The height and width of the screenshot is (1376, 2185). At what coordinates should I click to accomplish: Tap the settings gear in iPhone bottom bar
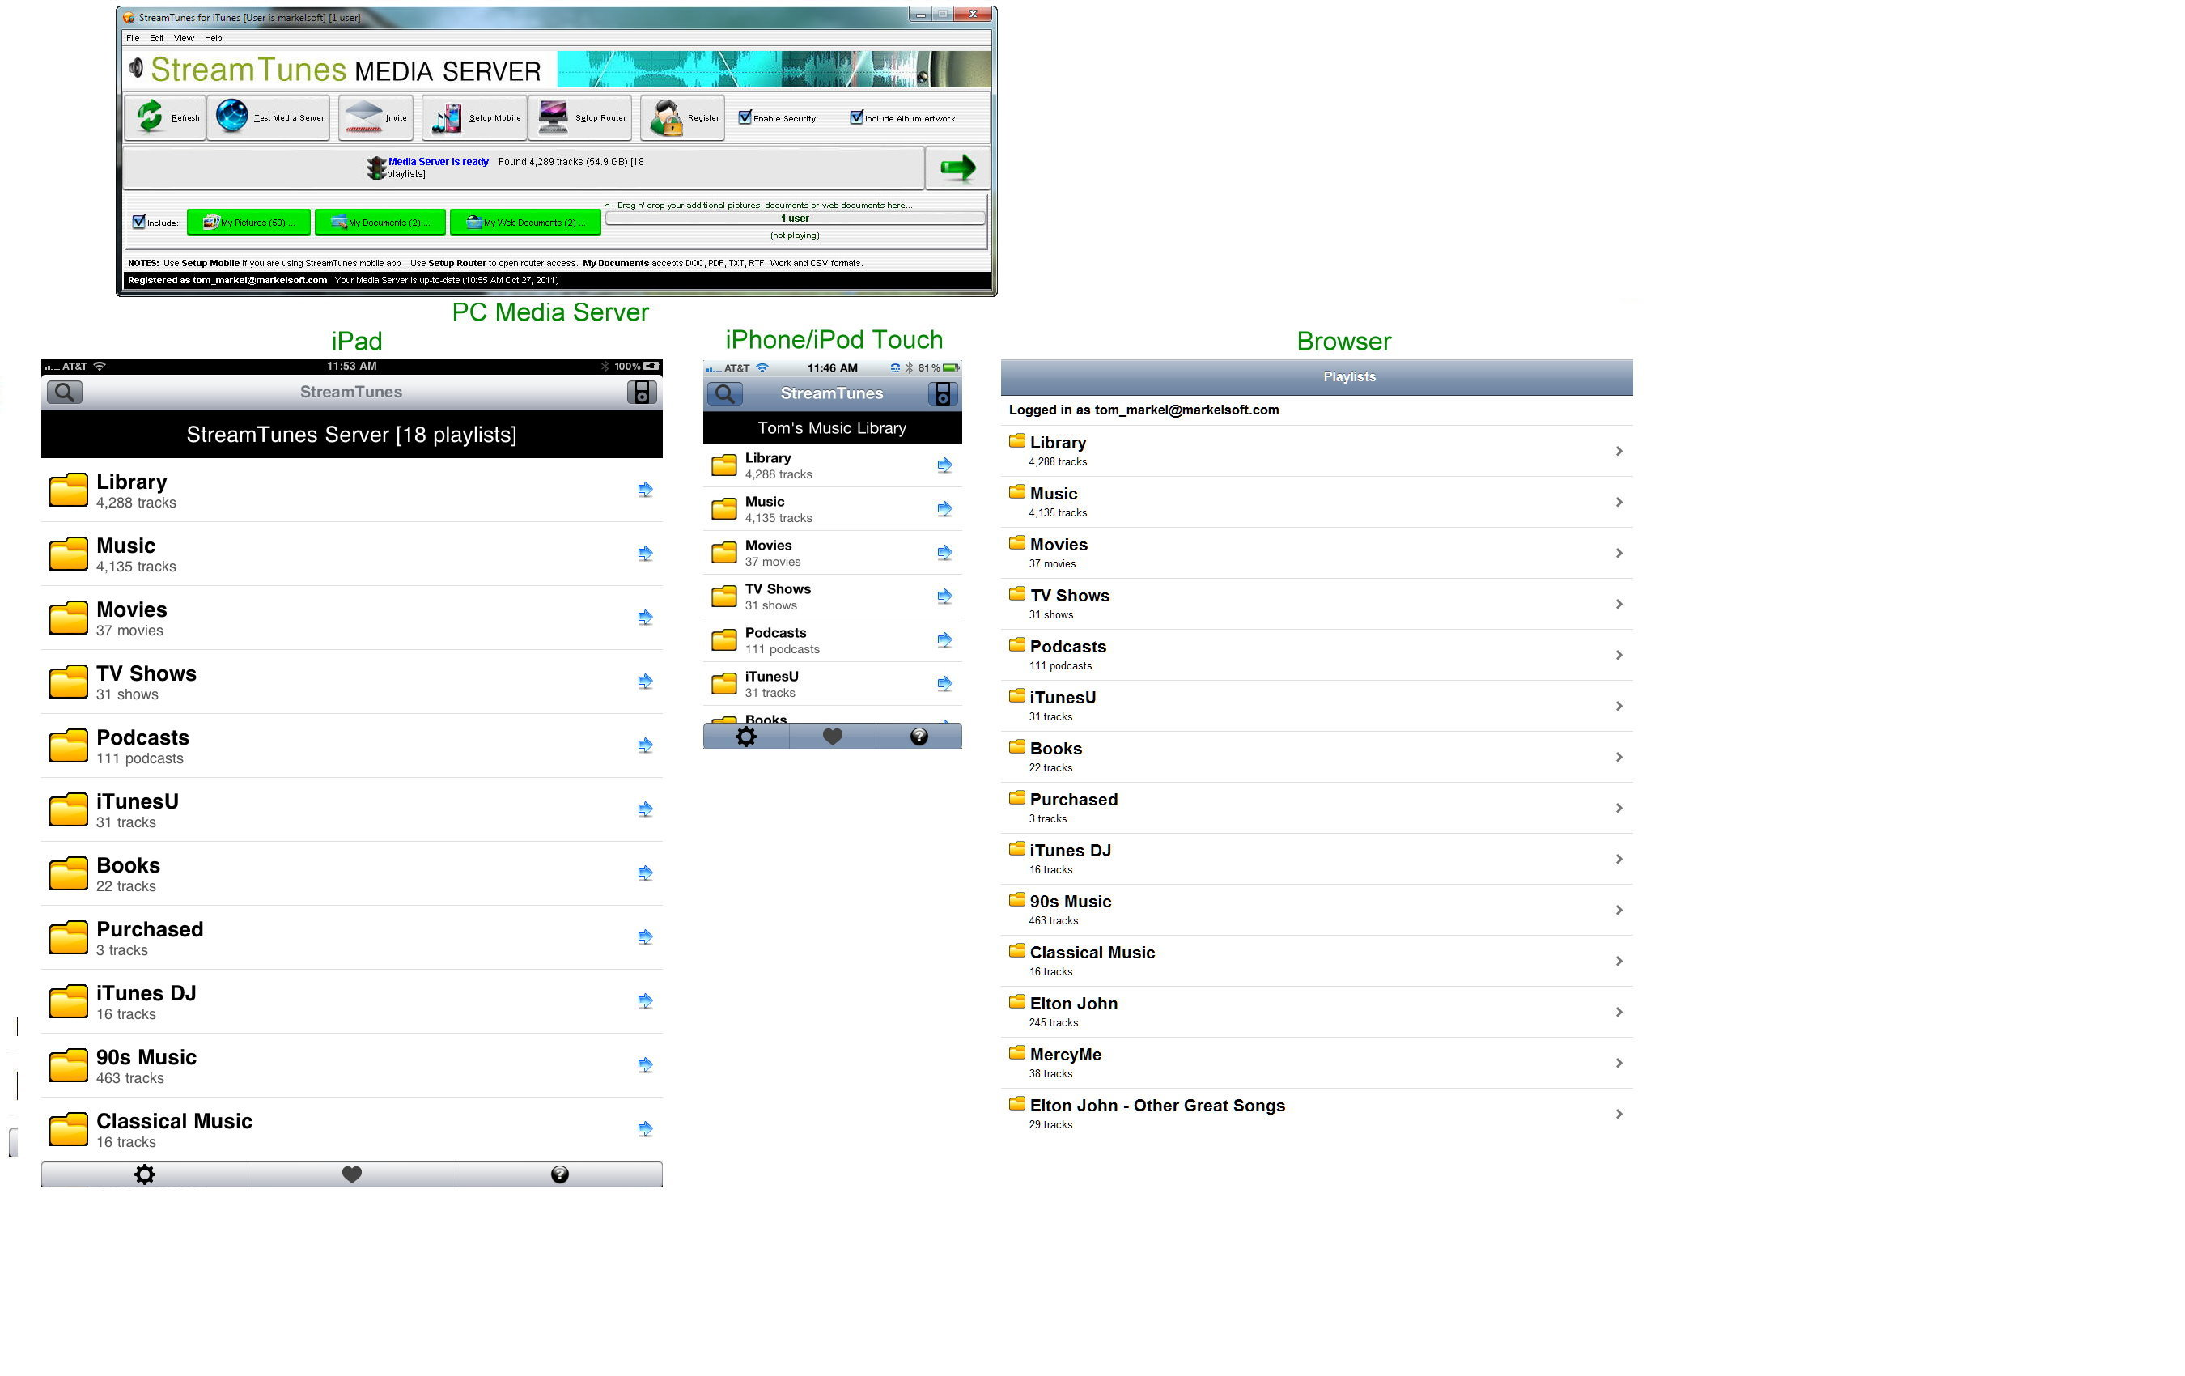point(746,736)
